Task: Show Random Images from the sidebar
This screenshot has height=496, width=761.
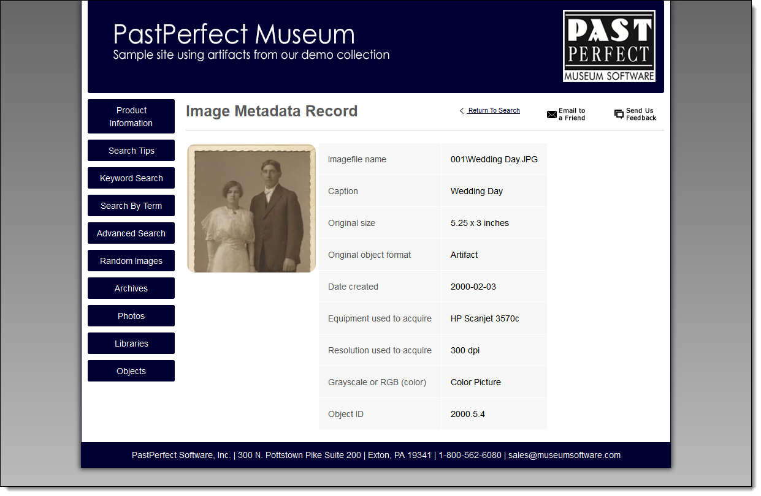Action: pos(131,260)
